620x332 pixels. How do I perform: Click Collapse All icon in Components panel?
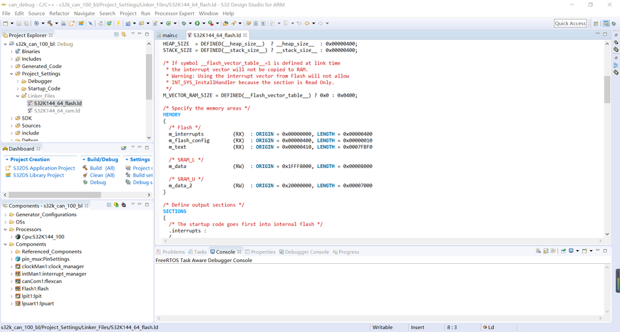coord(109,205)
